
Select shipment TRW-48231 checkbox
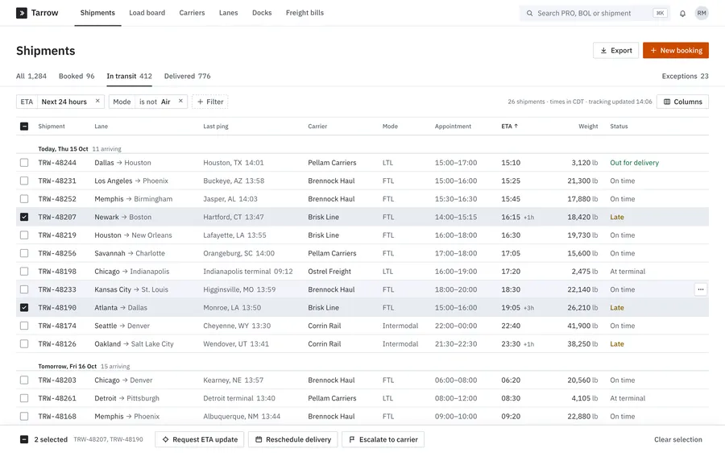24,181
